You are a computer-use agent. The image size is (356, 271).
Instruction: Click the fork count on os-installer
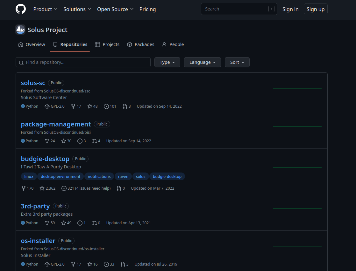[x=76, y=264]
